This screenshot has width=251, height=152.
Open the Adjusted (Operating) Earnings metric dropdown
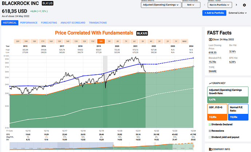[x=161, y=5]
